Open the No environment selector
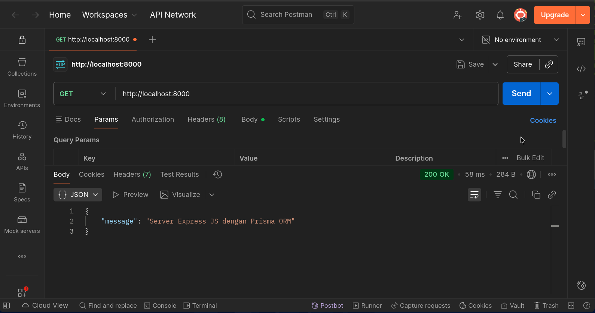 (x=520, y=40)
